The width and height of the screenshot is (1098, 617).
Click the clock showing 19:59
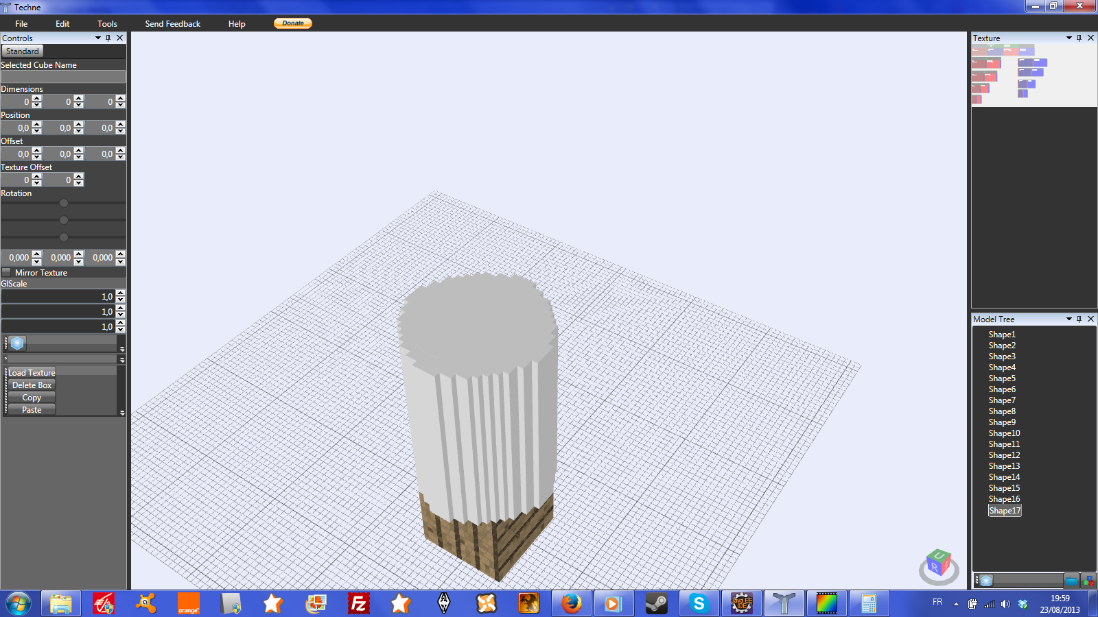click(x=1060, y=598)
